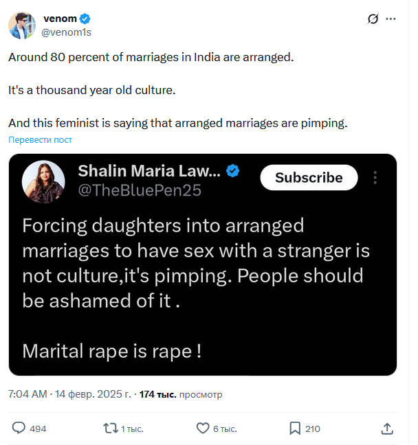This screenshot has height=445, width=418.
Task: Click Shalin Maria's verified checkmark badge
Action: point(234,171)
